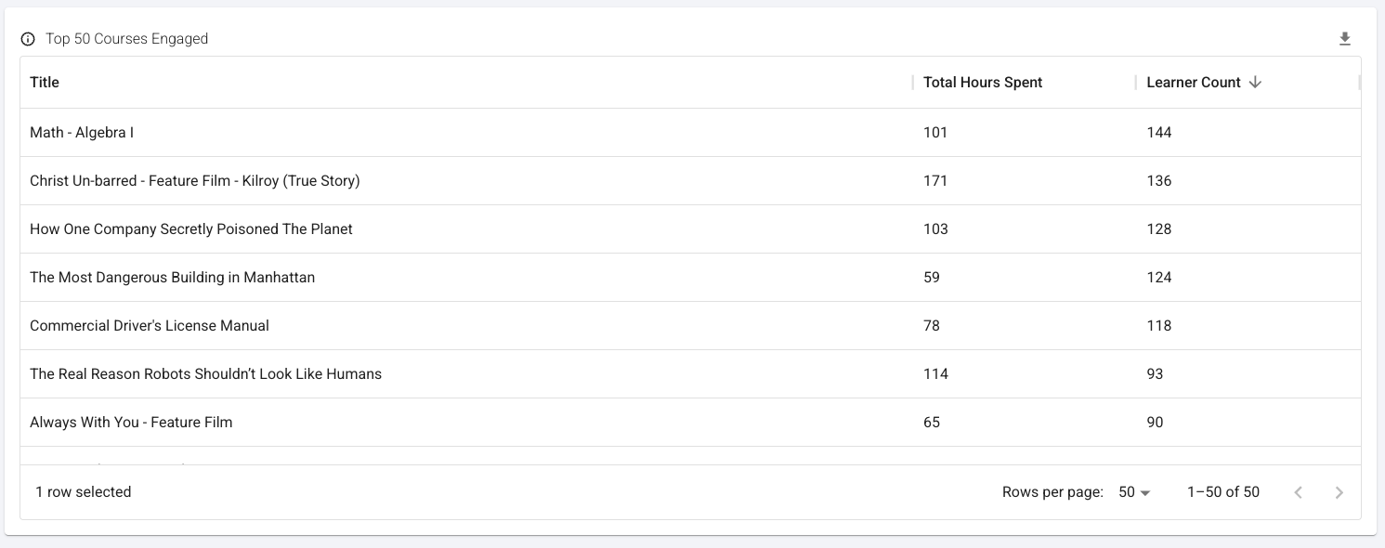This screenshot has width=1385, height=548.
Task: Click the resize handle after Total Hours Spent
Action: pyautogui.click(x=1135, y=83)
